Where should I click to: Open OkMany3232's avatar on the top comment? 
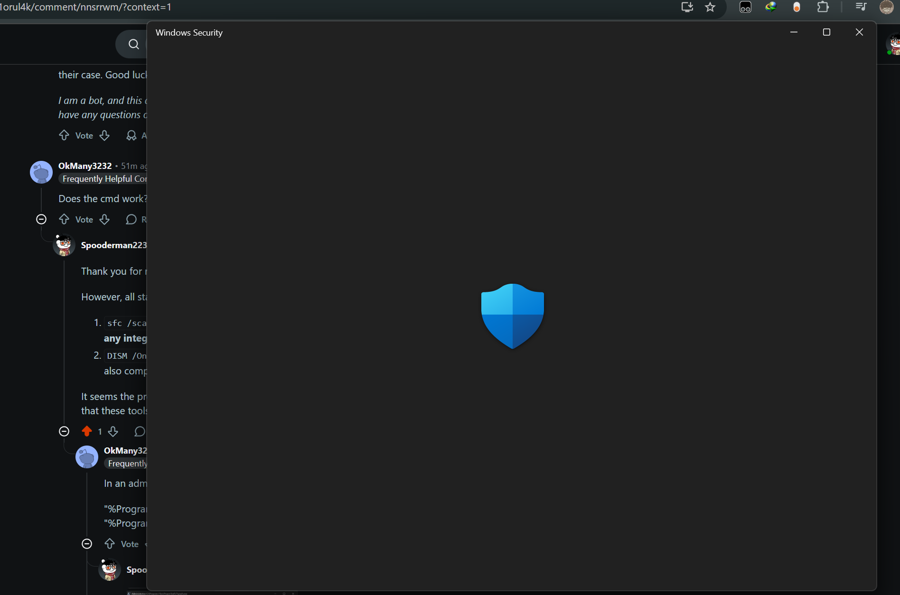pyautogui.click(x=41, y=172)
